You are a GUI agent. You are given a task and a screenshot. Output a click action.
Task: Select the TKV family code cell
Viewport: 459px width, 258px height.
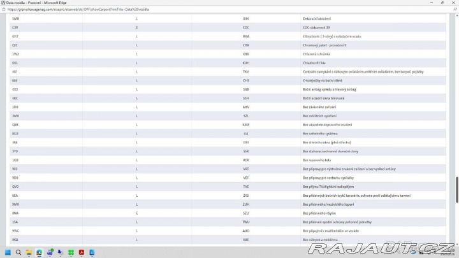pos(245,72)
